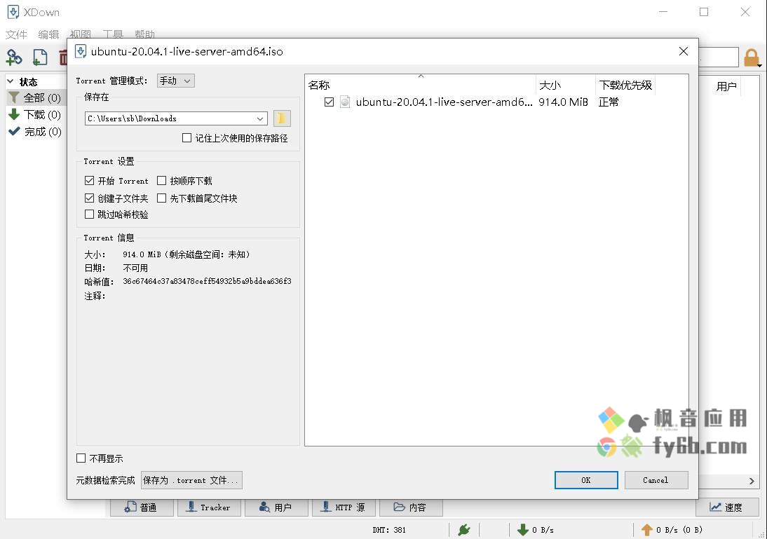Switch to the HTTP 源 tab
This screenshot has height=539, width=767.
tap(344, 507)
